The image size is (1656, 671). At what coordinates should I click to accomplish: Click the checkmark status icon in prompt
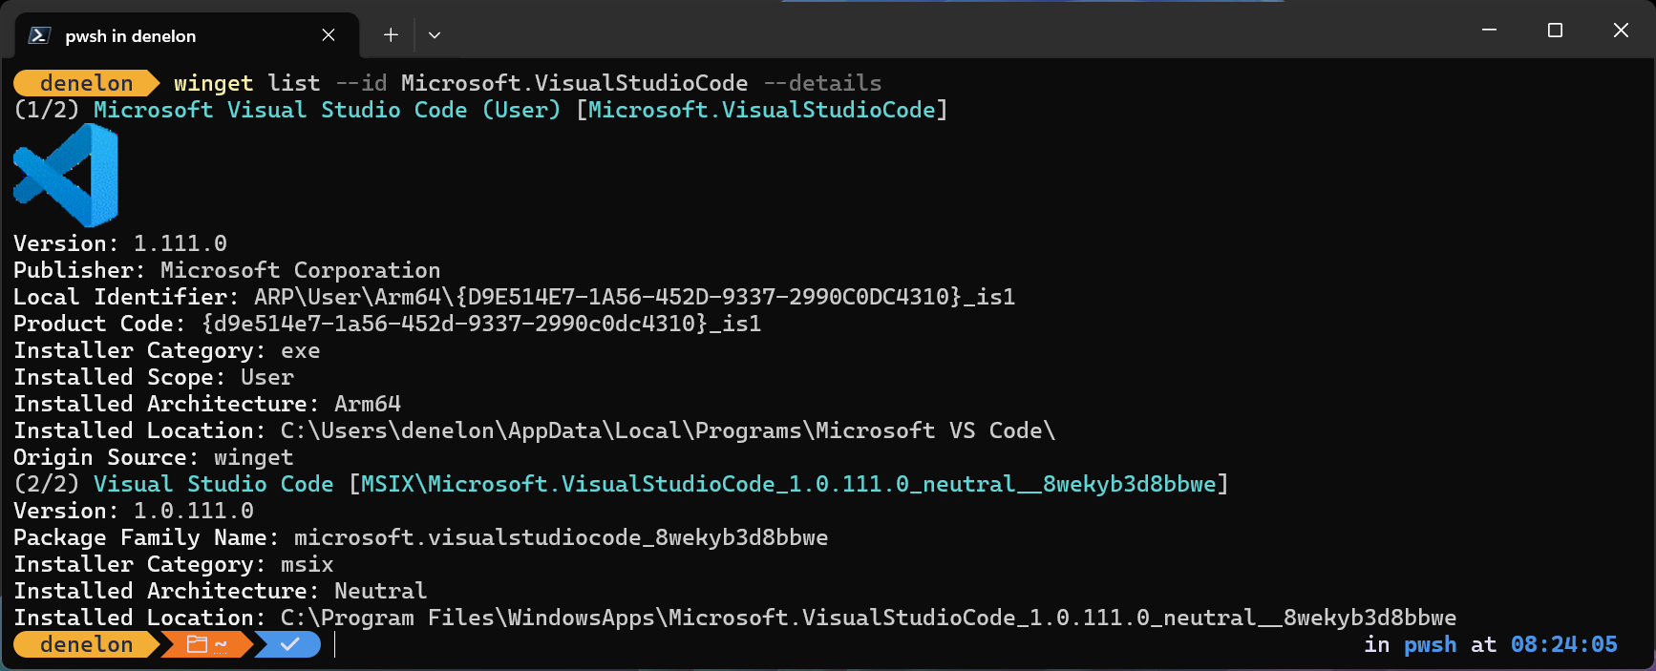(290, 644)
